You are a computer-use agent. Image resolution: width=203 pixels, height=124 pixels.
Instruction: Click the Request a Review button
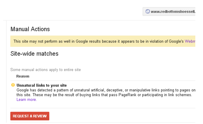[x=30, y=116]
